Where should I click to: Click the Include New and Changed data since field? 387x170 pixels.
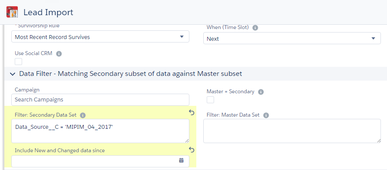(100, 161)
